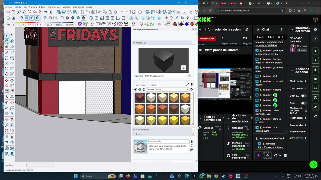Toggle the second Chat d... switch
This screenshot has height=180, width=321.
(x=303, y=103)
